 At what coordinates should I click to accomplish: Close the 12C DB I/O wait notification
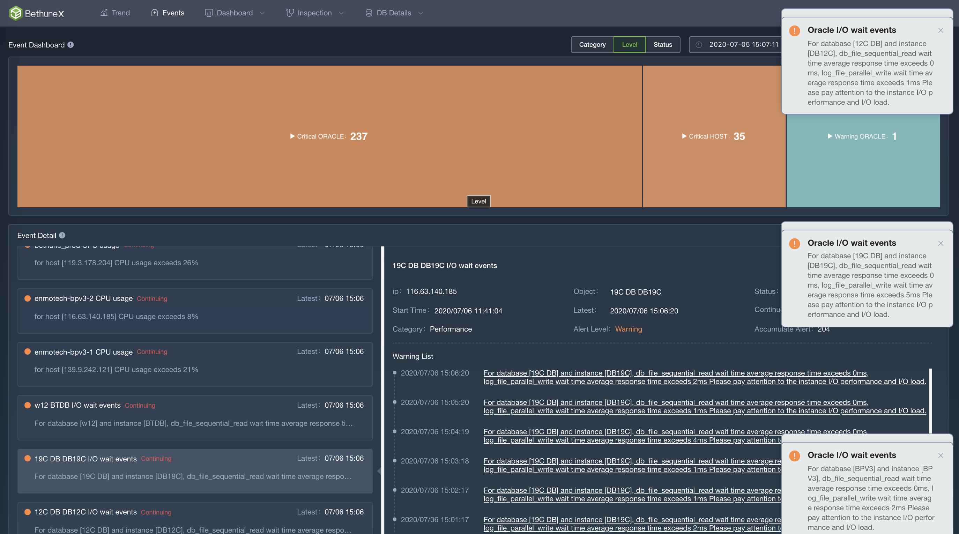pyautogui.click(x=941, y=30)
